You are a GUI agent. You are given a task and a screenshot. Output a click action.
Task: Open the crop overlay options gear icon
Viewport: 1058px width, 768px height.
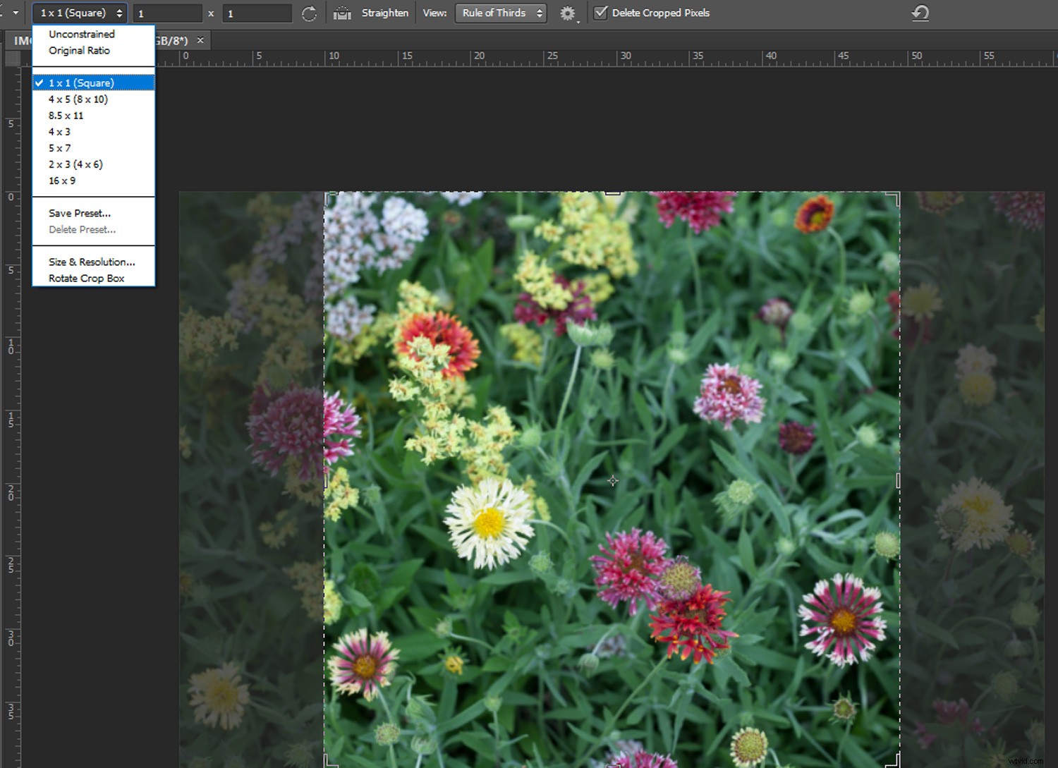pyautogui.click(x=566, y=13)
